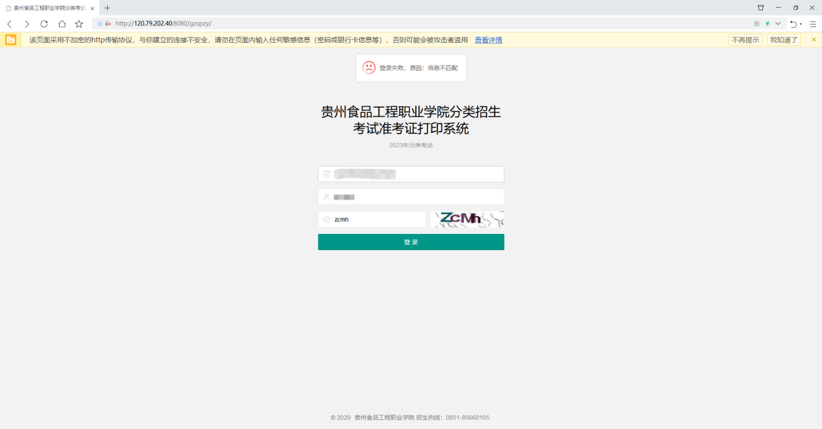This screenshot has height=429, width=822.
Task: Click the green 登录 button
Action: 411,242
